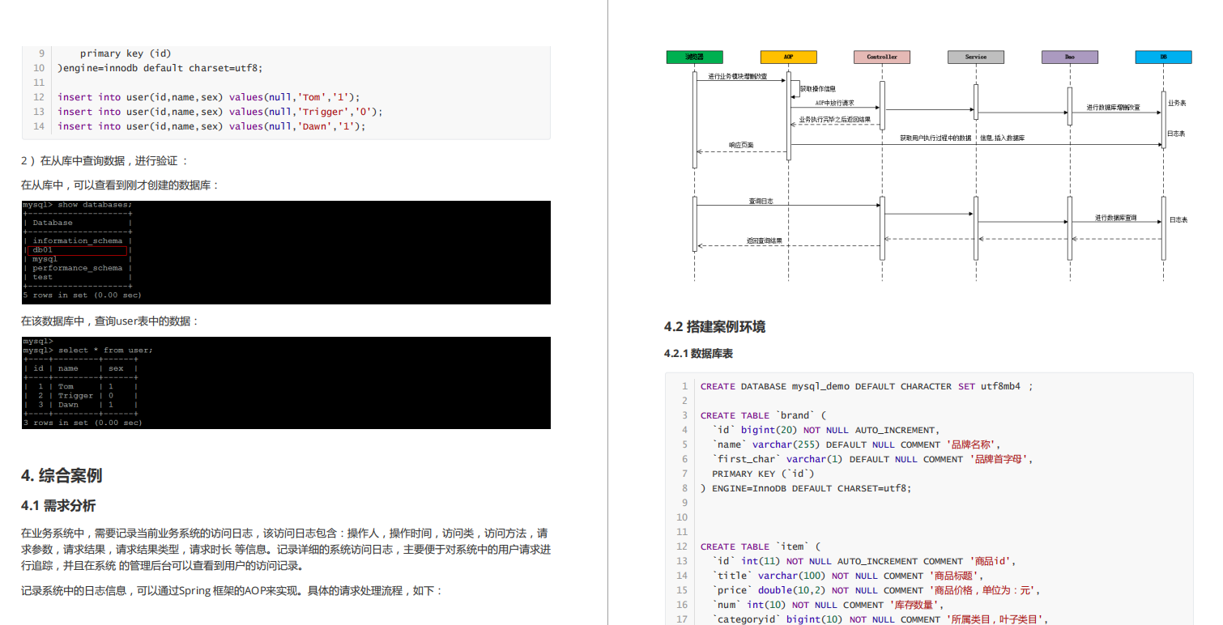1223x625 pixels.
Task: Click the `categoryid` bigint(10) code line
Action: tap(880, 619)
